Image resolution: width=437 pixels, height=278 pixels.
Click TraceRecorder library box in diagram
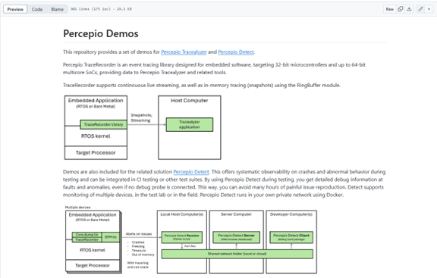(x=103, y=124)
